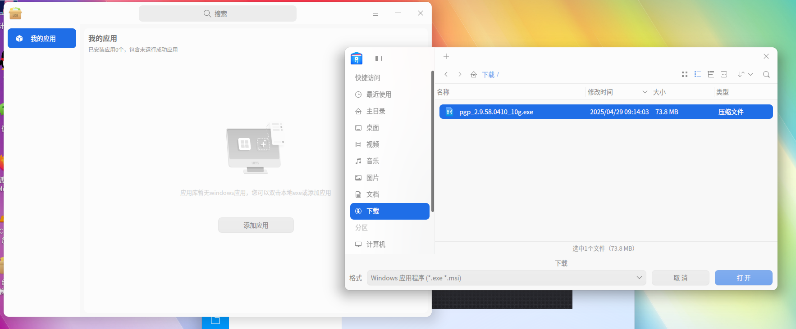Close the Windows app manager window

click(x=421, y=14)
